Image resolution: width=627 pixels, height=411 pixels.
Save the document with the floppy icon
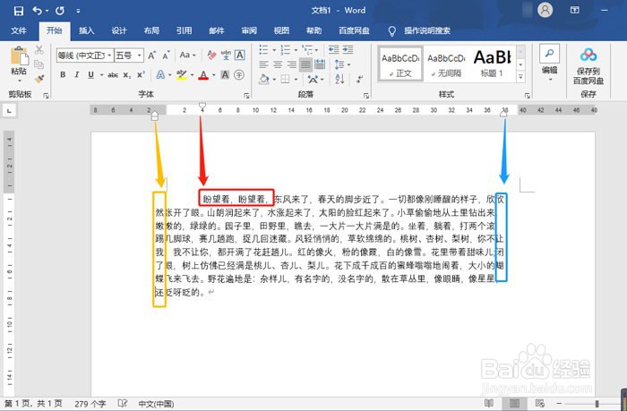click(x=19, y=11)
